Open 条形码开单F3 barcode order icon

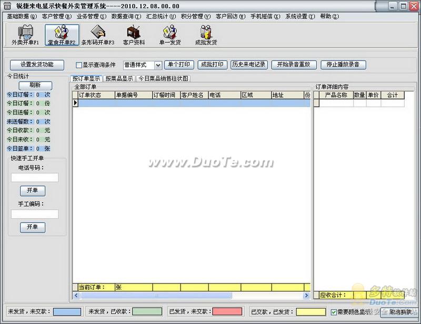98,35
